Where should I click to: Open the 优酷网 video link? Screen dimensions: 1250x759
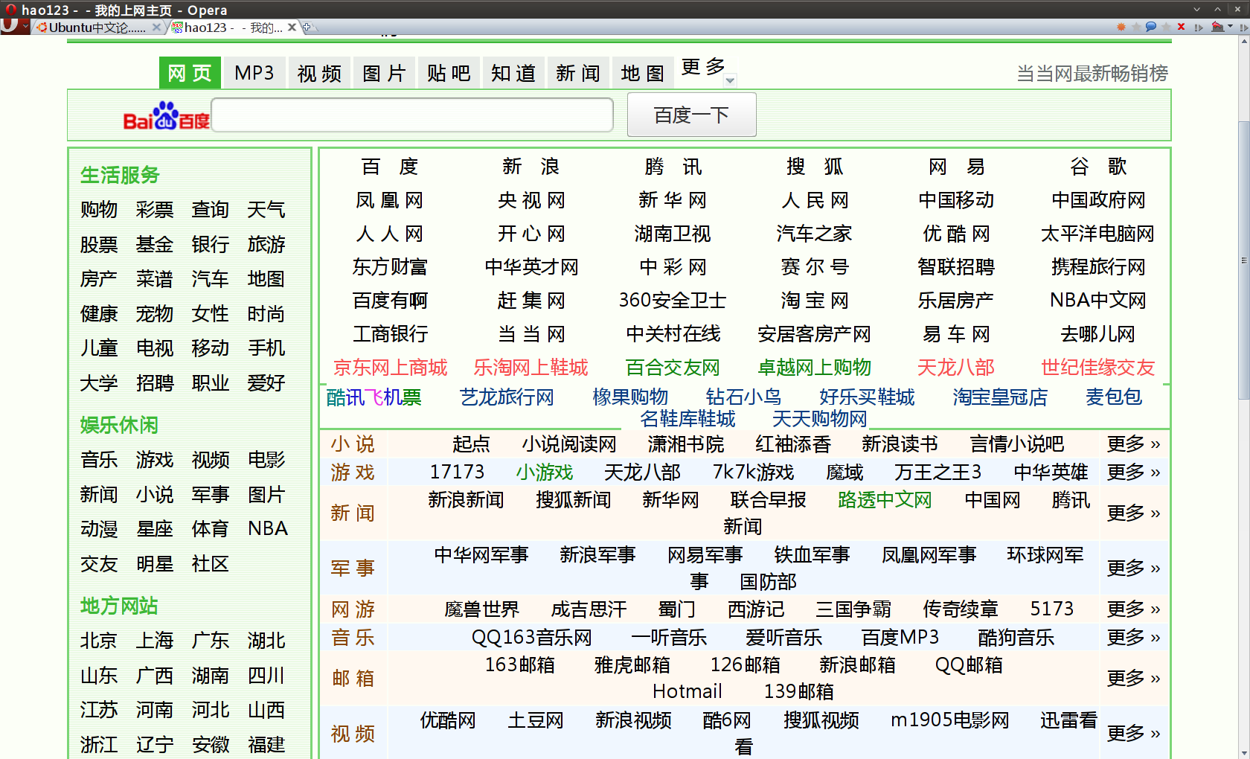pos(448,720)
